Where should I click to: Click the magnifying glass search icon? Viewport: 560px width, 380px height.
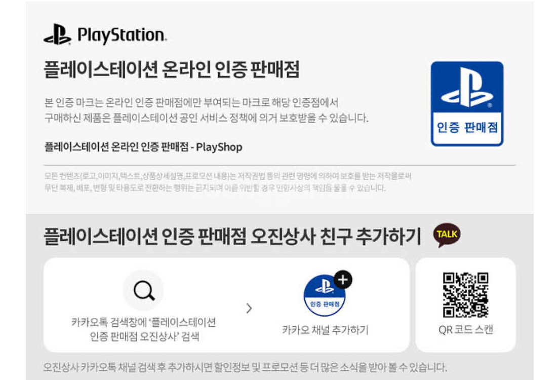(x=144, y=291)
